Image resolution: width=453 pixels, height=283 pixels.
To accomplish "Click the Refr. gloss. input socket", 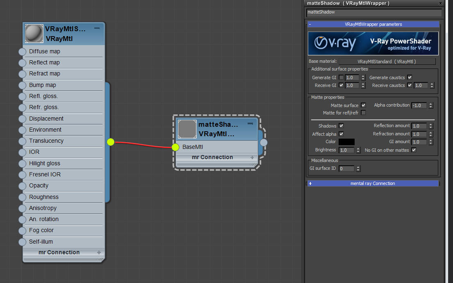I will pos(22,107).
